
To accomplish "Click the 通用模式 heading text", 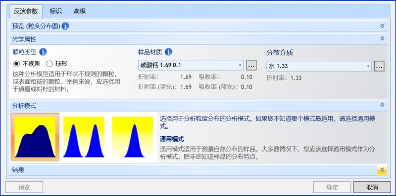I will pyautogui.click(x=172, y=139).
